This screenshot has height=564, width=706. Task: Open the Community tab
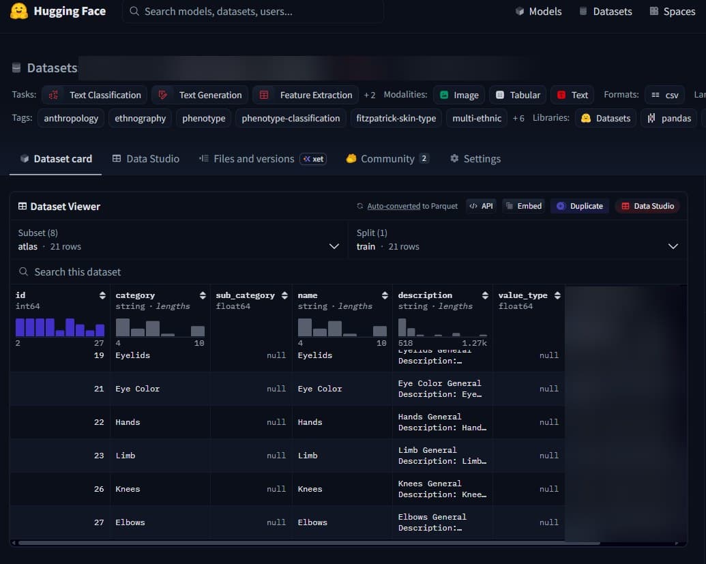click(x=387, y=159)
